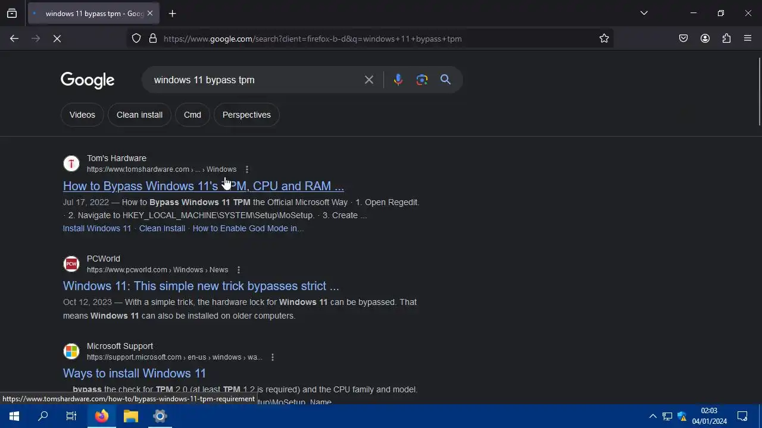Image resolution: width=762 pixels, height=428 pixels.
Task: Start Google voice search microphone
Action: (x=398, y=80)
